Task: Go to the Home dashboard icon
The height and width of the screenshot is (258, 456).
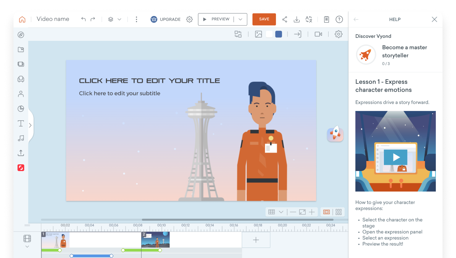Action: (x=22, y=19)
